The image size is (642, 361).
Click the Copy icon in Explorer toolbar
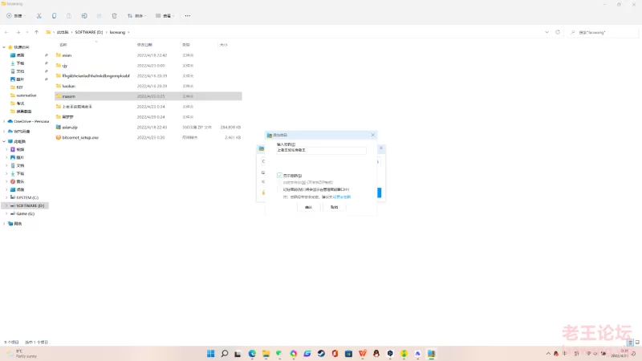coord(55,15)
